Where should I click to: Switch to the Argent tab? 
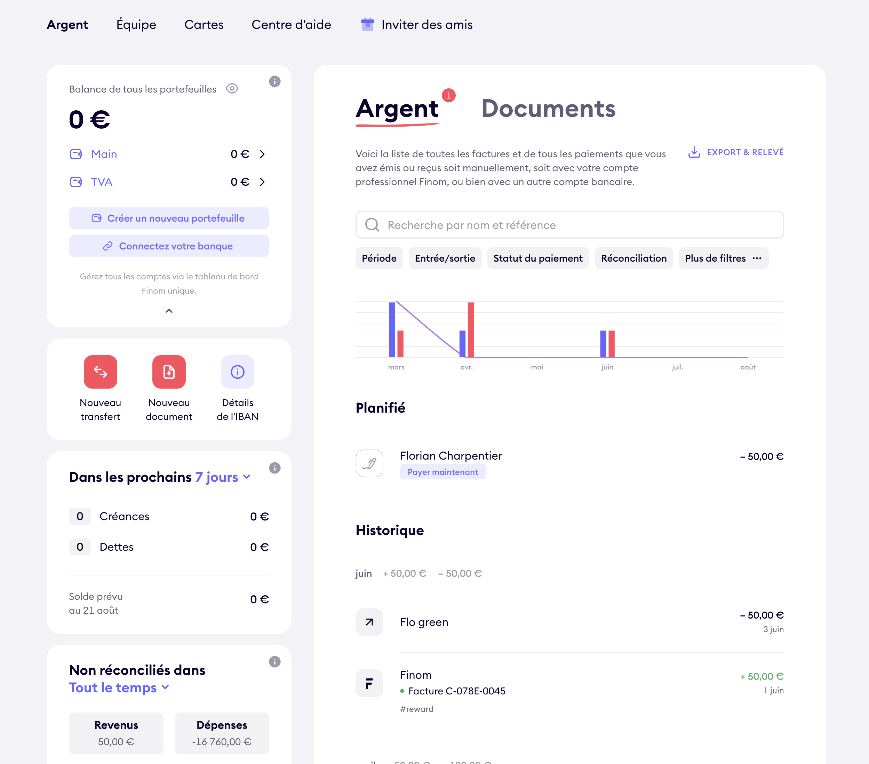[397, 109]
